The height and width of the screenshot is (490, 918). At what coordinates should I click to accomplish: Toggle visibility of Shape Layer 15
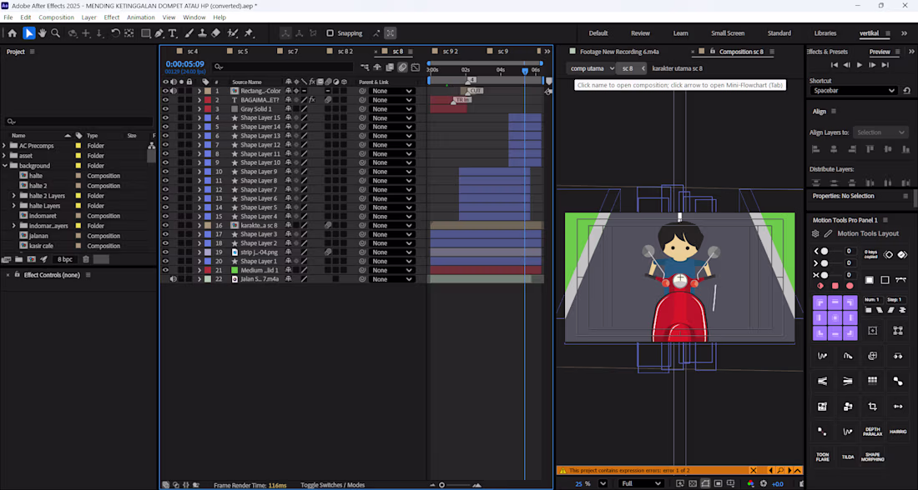click(x=165, y=118)
